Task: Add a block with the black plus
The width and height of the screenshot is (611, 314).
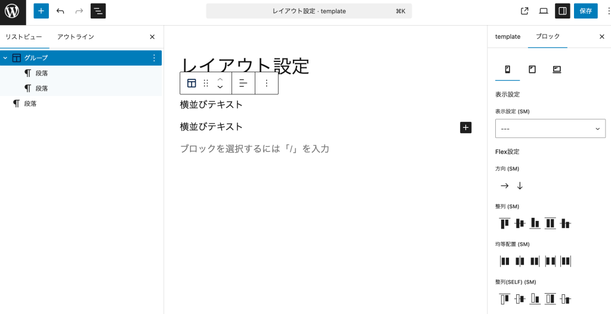Action: [x=466, y=128]
